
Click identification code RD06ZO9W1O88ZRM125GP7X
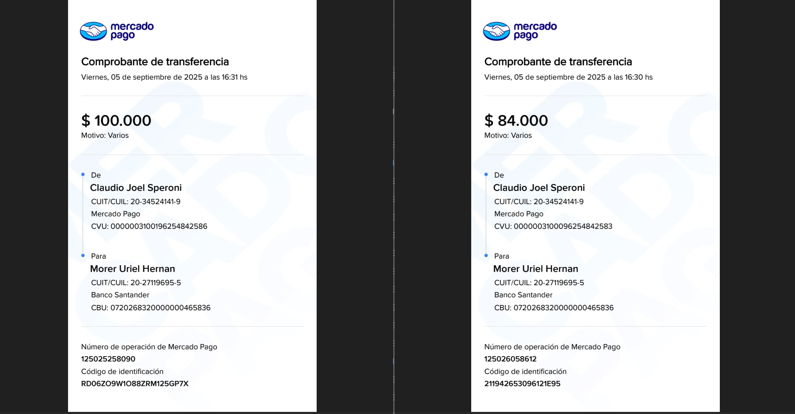(x=134, y=384)
